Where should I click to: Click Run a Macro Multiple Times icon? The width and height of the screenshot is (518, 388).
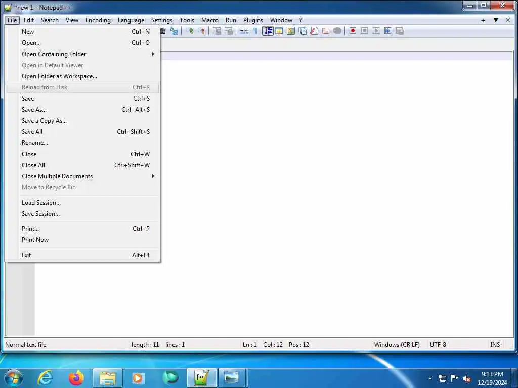pos(388,31)
